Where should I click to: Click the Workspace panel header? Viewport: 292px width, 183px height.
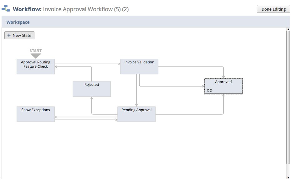pyautogui.click(x=146, y=22)
